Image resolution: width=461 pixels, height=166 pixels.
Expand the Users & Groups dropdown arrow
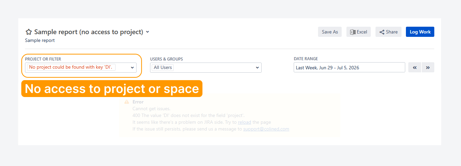pos(258,68)
